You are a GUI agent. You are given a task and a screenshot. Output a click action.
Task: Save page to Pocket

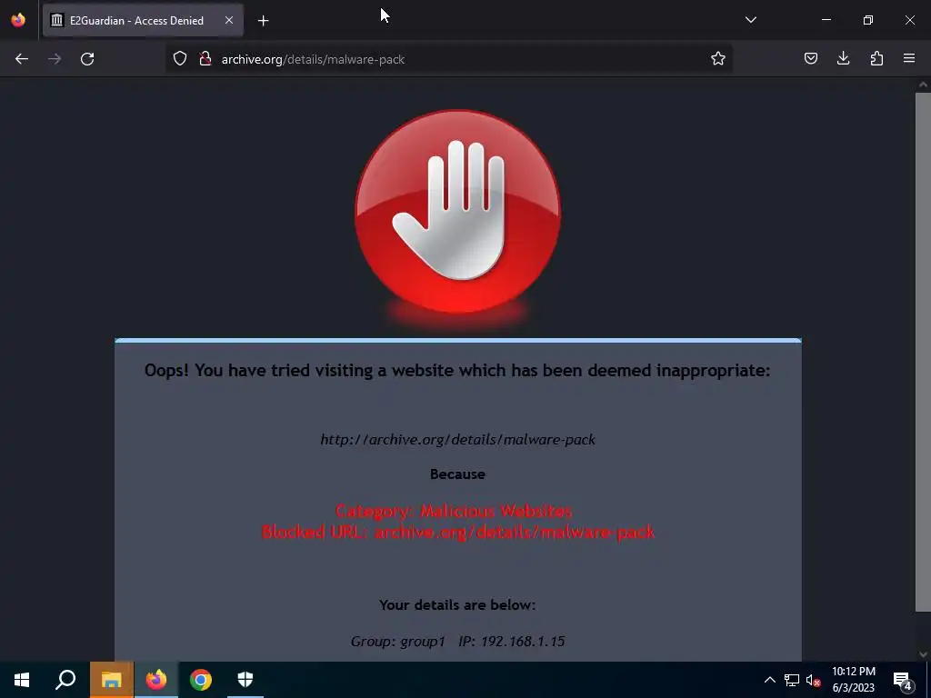click(810, 58)
